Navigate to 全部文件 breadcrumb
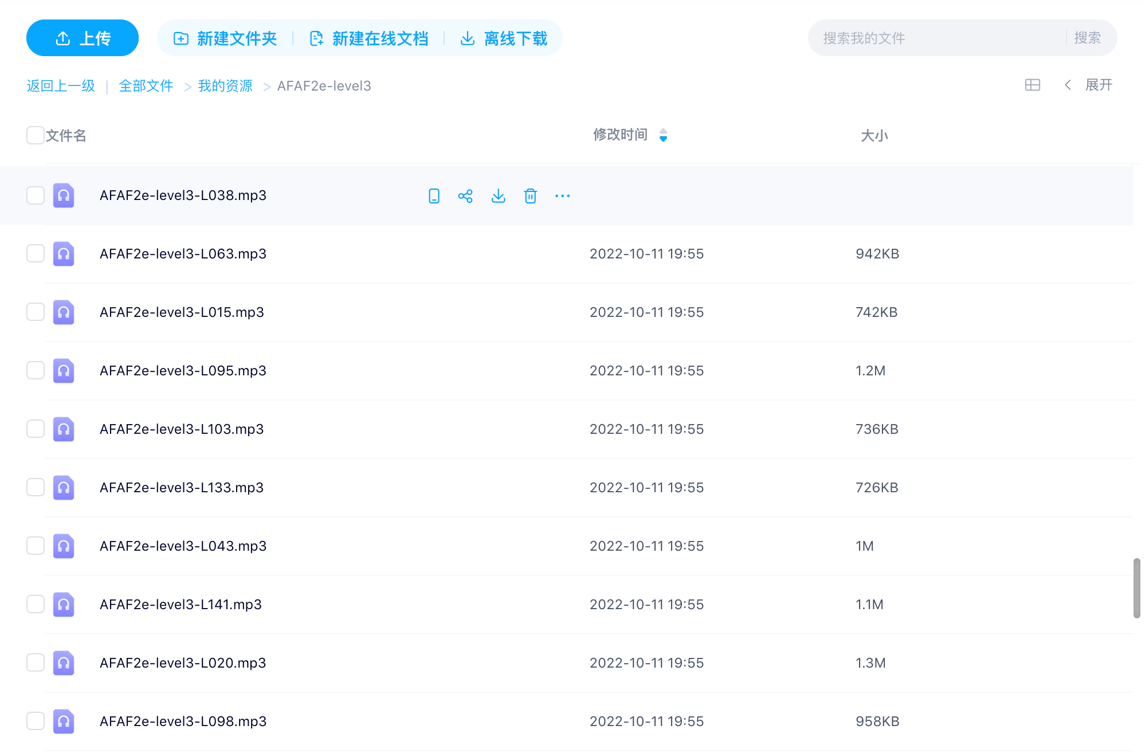1145x753 pixels. [x=146, y=86]
